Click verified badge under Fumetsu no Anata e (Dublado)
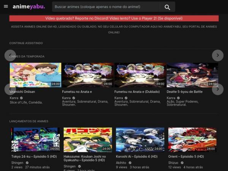This screenshot has width=228, height=171. [x=126, y=98]
